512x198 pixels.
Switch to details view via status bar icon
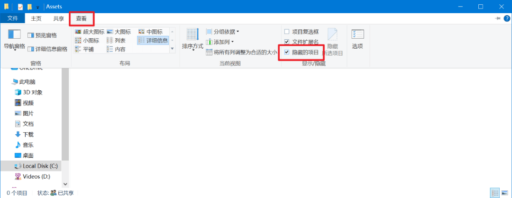click(494, 193)
